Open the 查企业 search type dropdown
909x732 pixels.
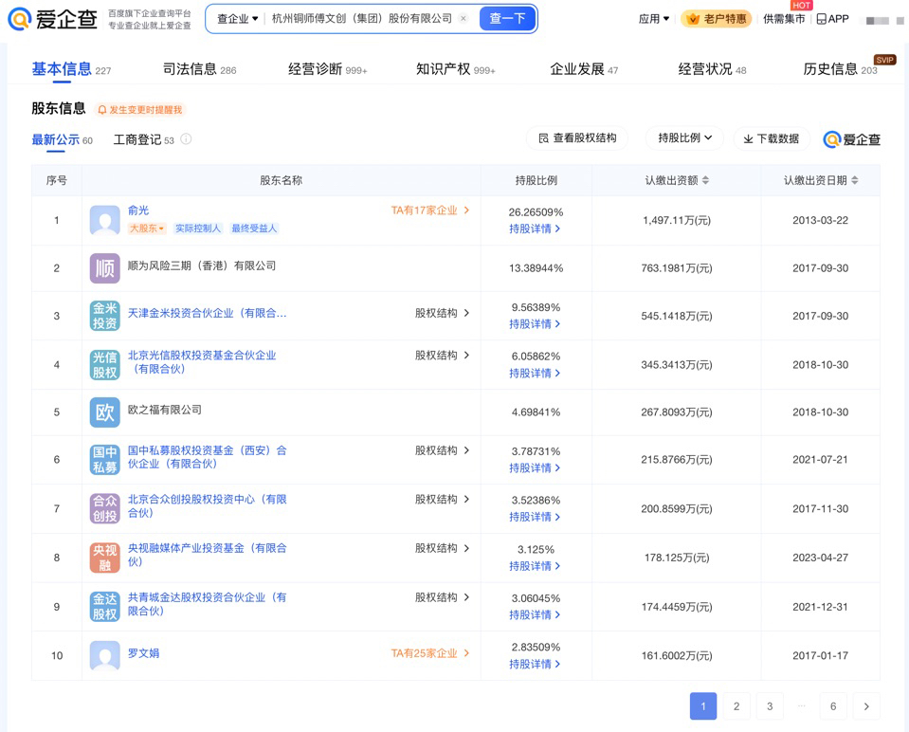click(237, 19)
